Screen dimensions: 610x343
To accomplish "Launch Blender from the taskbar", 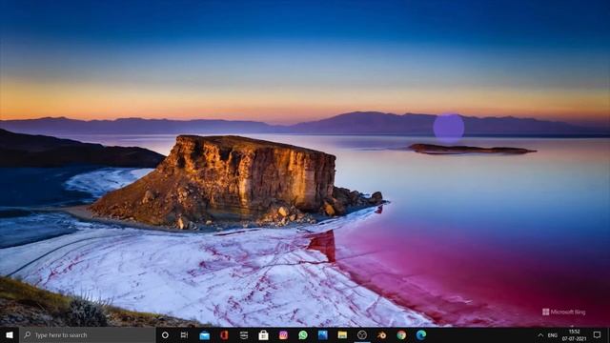I will [381, 335].
